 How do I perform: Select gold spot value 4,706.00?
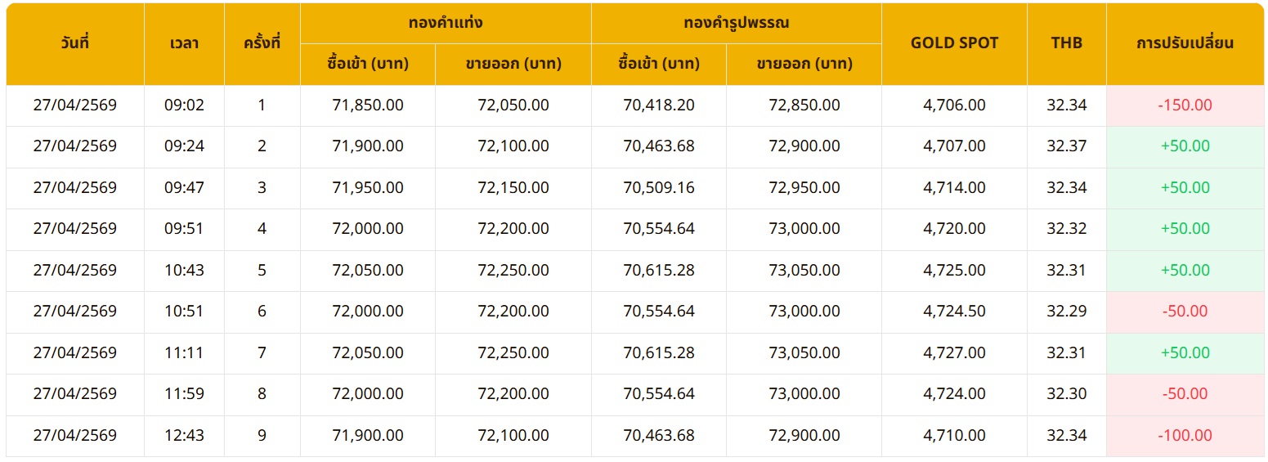[x=954, y=105]
